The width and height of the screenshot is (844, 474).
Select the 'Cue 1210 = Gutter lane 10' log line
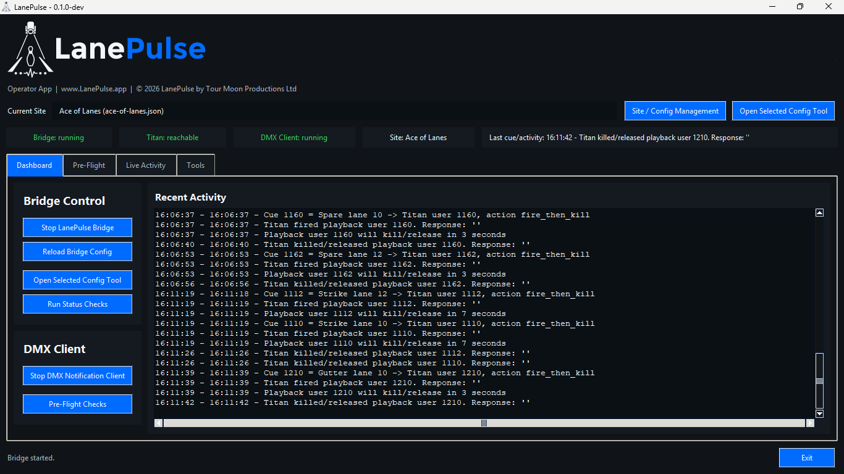coord(375,373)
